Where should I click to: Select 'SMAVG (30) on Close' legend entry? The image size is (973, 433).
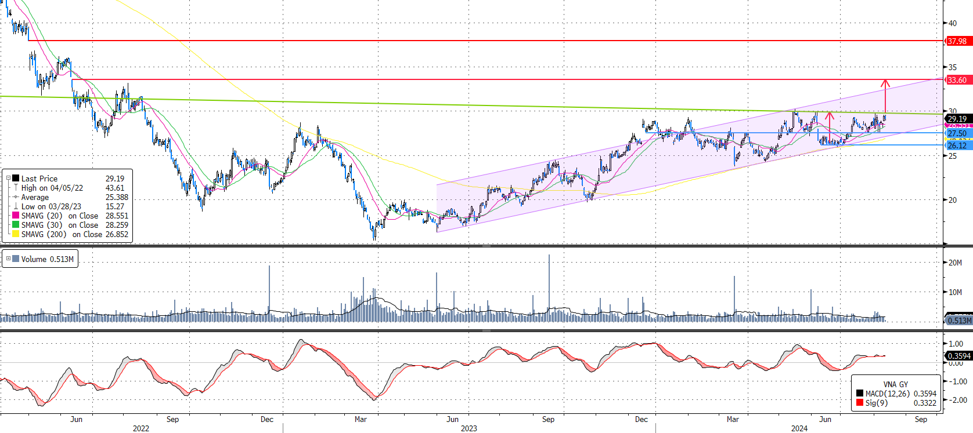point(60,225)
